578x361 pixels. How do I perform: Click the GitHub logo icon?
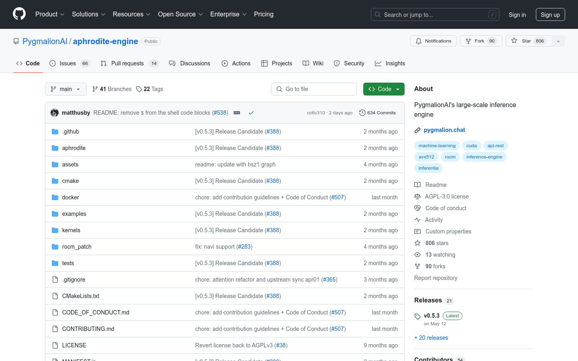pos(19,14)
